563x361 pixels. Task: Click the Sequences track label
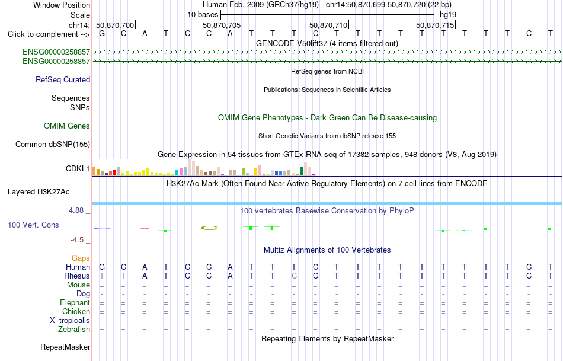coord(71,98)
